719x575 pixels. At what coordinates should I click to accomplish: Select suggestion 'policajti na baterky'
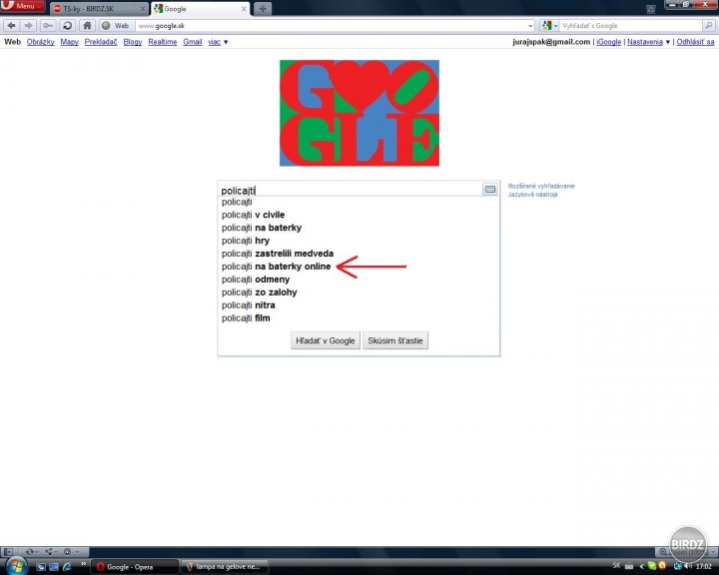pyautogui.click(x=359, y=228)
